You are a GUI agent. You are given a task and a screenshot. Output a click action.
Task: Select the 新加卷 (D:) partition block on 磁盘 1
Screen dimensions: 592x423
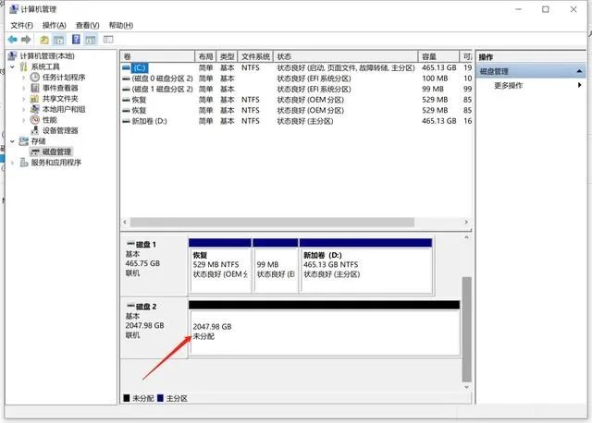pos(366,266)
